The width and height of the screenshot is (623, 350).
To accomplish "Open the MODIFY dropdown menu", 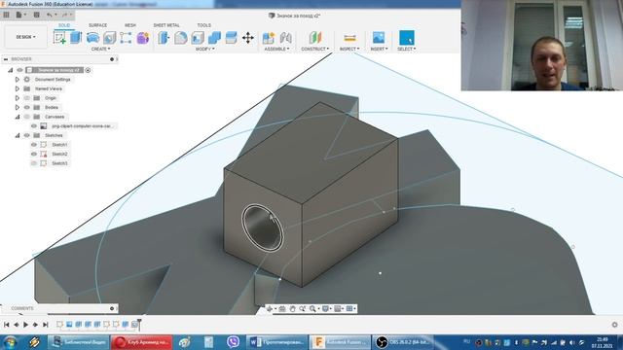I will point(205,49).
